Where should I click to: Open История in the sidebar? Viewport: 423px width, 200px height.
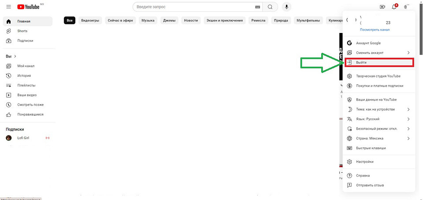24,76
